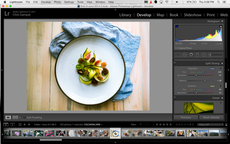Viewport: 230px width, 144px height.
Task: Select the Adjustment Brush tool
Action: (x=215, y=55)
